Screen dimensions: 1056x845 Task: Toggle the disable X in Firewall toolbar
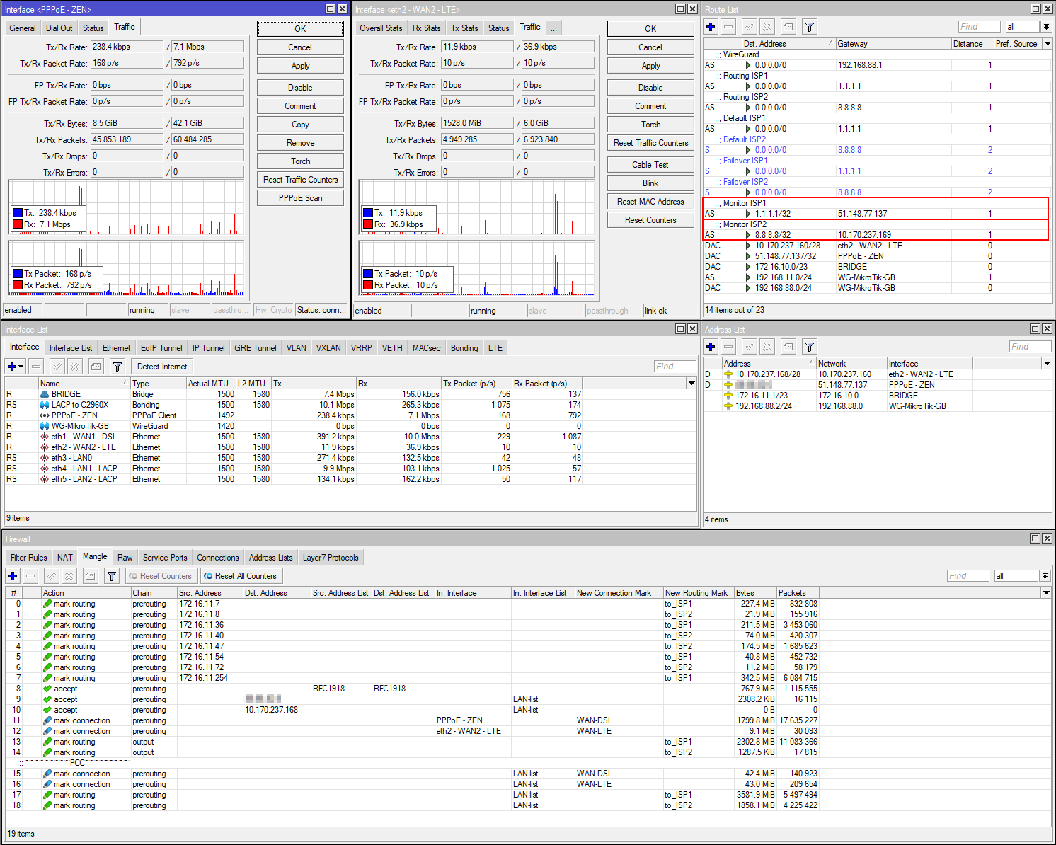pos(69,576)
